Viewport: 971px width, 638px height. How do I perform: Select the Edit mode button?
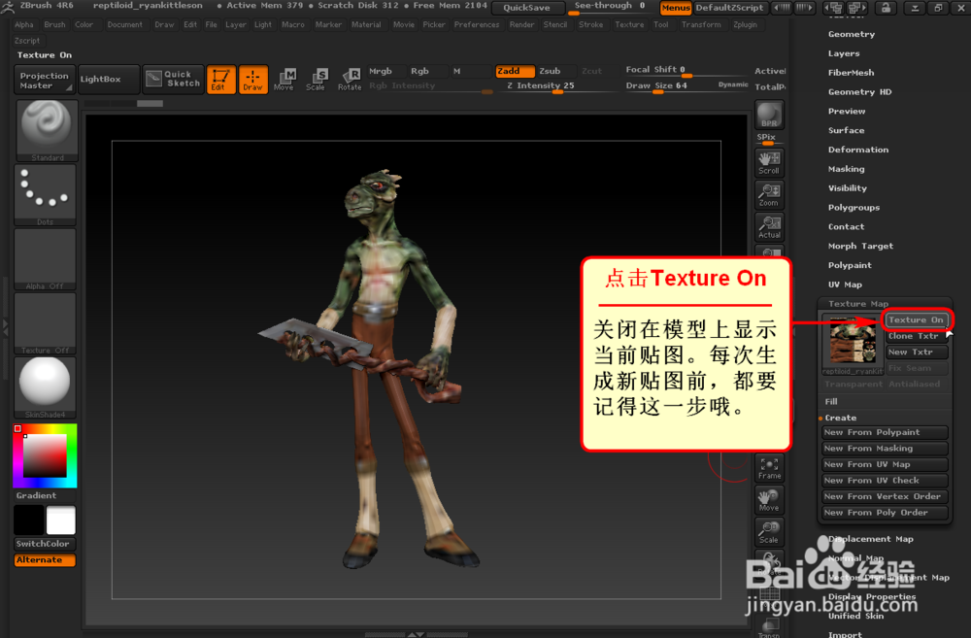(221, 80)
